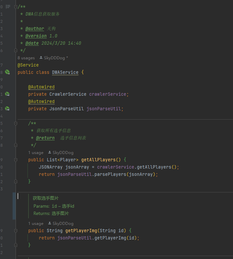
Task: Click parsePlayers method call
Action: 110,174
